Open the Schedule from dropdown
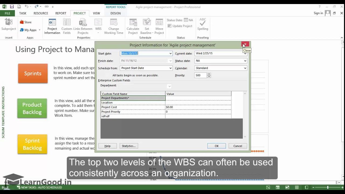 pyautogui.click(x=170, y=68)
